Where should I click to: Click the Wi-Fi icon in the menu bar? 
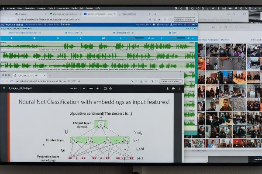coord(236,8)
